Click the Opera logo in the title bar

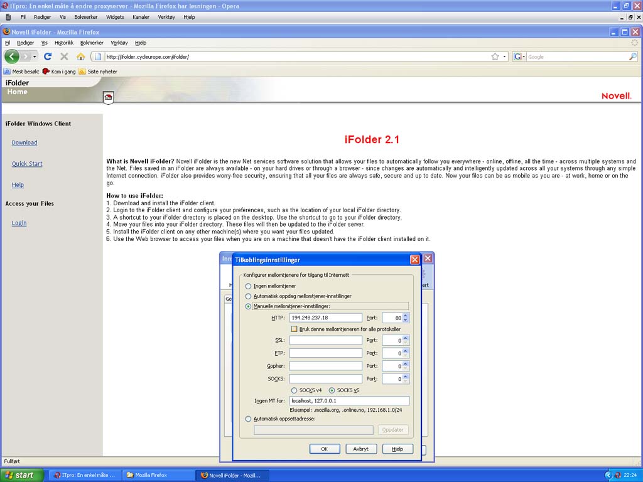tap(4, 6)
